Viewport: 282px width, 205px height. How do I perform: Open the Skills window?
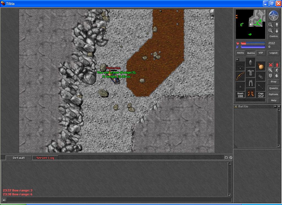tap(240, 53)
